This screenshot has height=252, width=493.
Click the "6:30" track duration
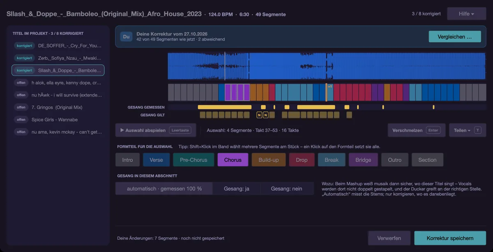pyautogui.click(x=244, y=14)
